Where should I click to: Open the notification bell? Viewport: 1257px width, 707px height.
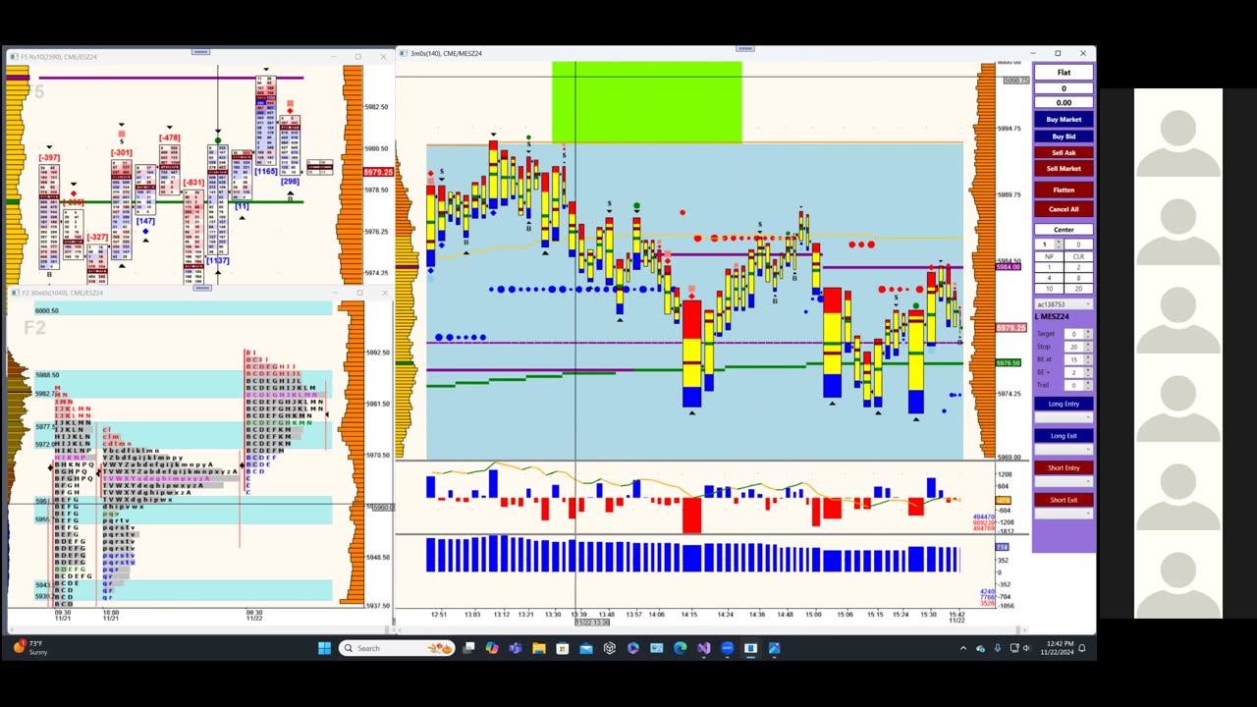[x=1082, y=648]
